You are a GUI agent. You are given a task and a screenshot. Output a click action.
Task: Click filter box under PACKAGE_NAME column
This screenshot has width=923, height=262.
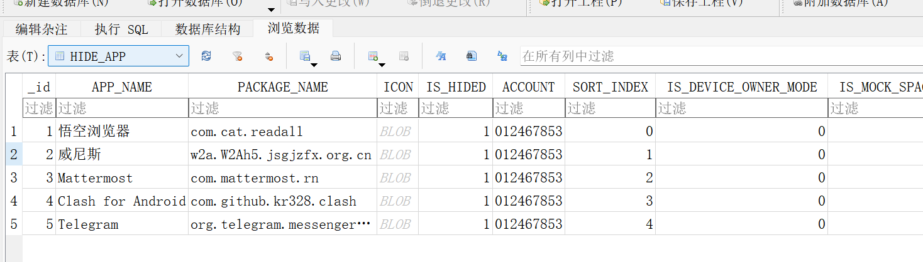point(282,108)
